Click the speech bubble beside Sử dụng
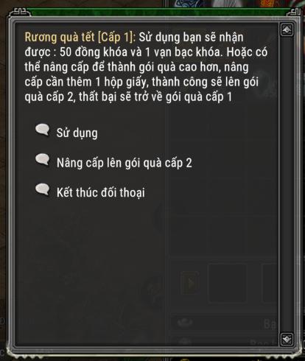Image resolution: width=305 pixels, height=361 pixels. [x=43, y=130]
